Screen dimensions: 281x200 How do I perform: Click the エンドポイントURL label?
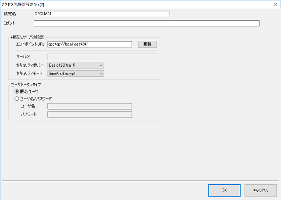[x=30, y=44]
